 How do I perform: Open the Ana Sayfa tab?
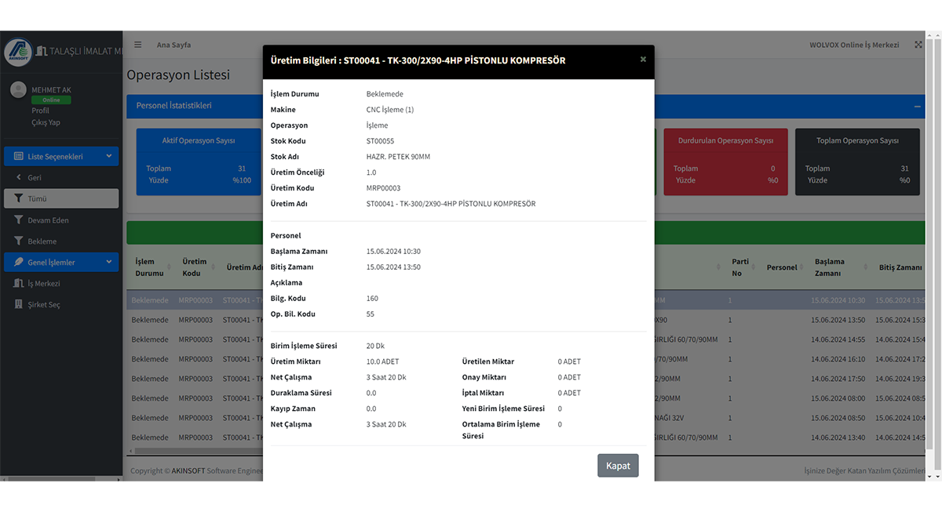pos(173,45)
